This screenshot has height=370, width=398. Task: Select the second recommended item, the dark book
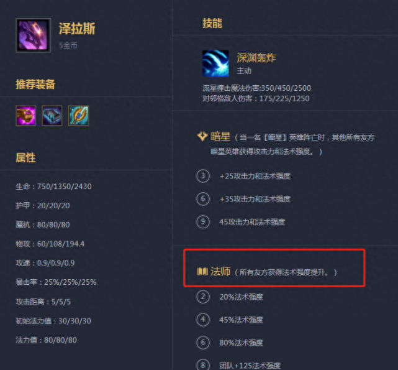52,116
